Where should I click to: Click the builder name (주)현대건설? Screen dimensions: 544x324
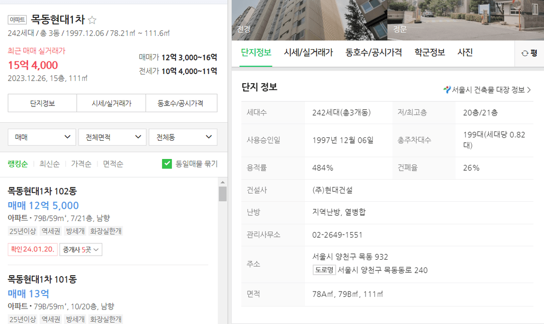tap(333, 190)
